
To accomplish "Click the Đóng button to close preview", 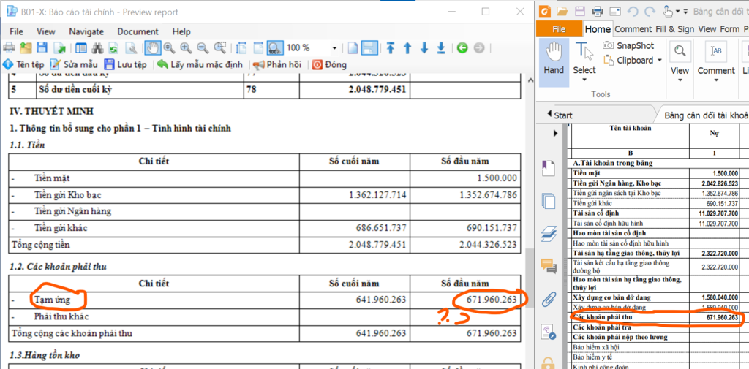I will coord(330,64).
